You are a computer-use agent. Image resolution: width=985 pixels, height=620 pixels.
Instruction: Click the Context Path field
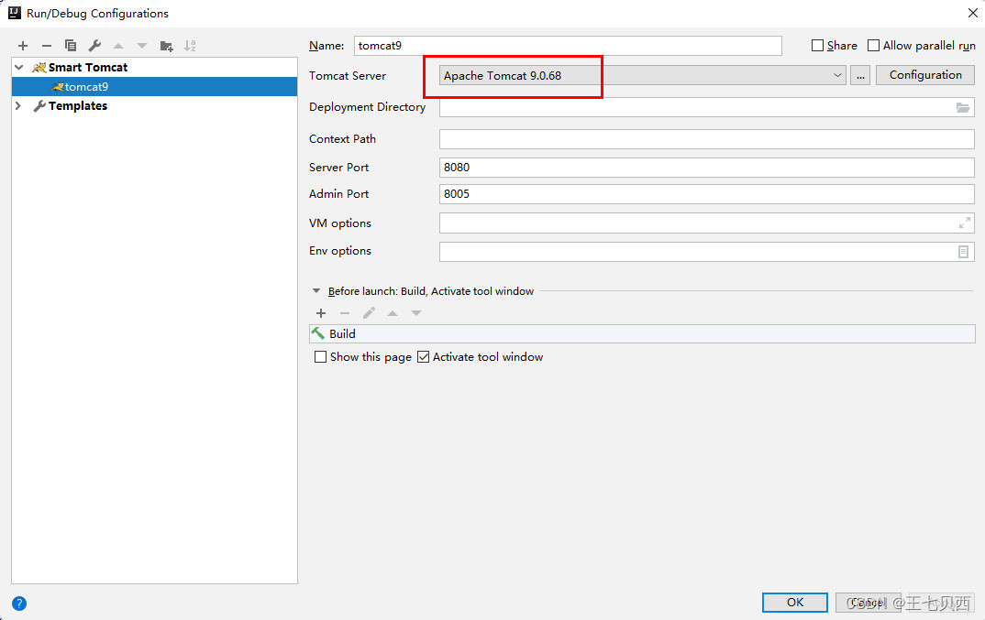(707, 139)
